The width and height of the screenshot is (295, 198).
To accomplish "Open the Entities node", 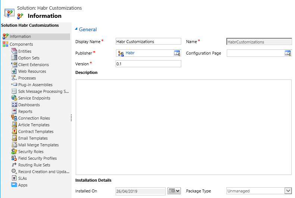I will point(25,51).
